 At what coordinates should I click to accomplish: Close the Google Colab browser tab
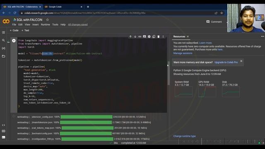pyautogui.click(x=81, y=7)
